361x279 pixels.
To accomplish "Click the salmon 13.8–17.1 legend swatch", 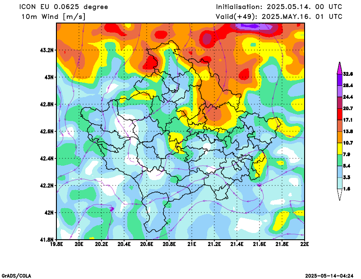I will [340, 126].
